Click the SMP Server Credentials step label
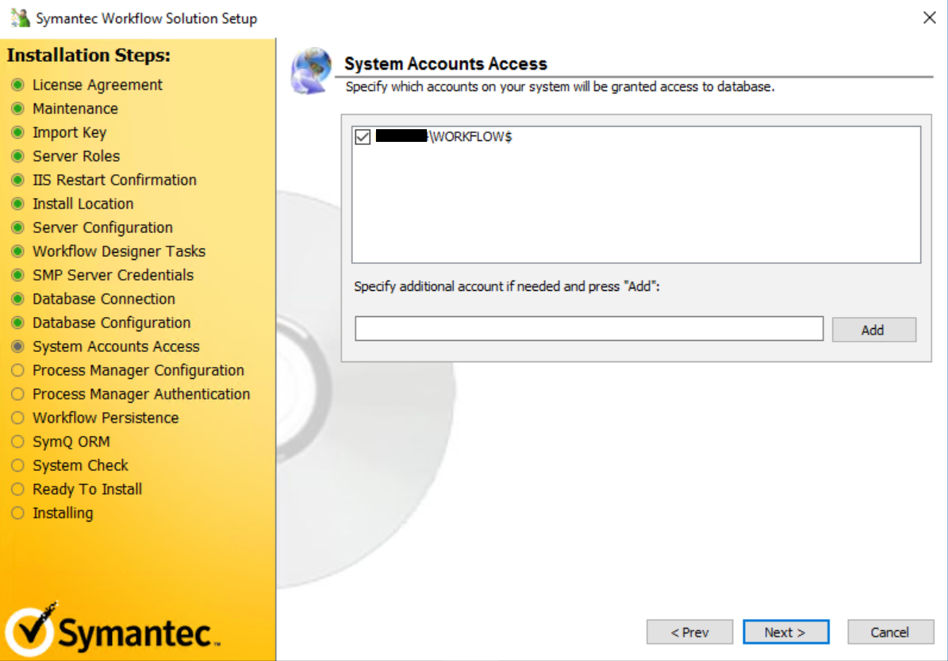This screenshot has width=948, height=661. click(x=113, y=275)
